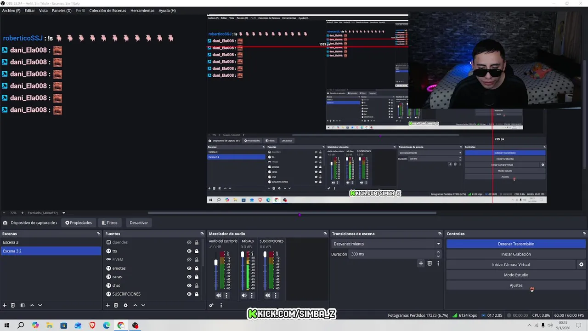Screen dimensions: 588x331
Task: Open transition properties three-dot menu
Action: 438,263
